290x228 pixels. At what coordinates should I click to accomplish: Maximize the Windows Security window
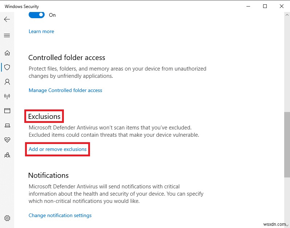click(x=265, y=6)
